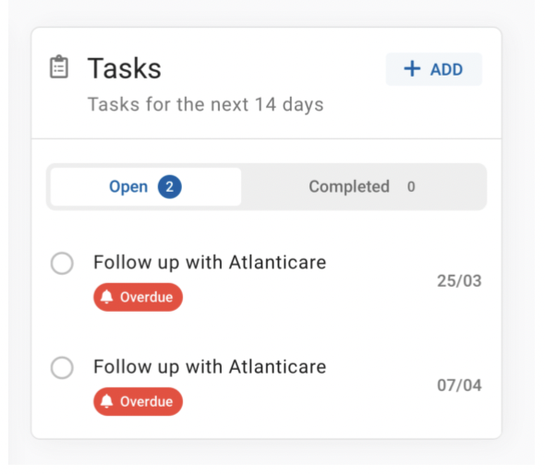Click the blue Open count badge 2
This screenshot has height=474, width=545.
pyautogui.click(x=170, y=186)
